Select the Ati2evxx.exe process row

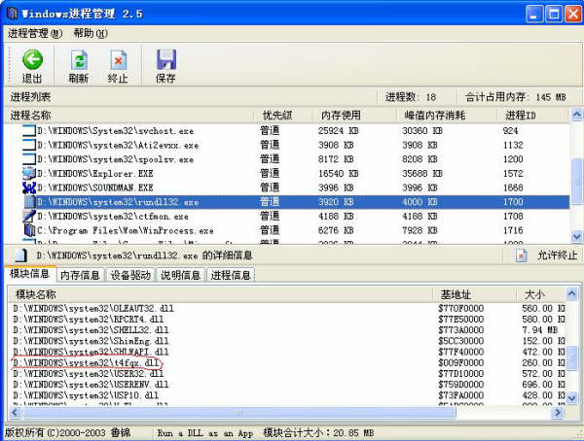coord(287,145)
